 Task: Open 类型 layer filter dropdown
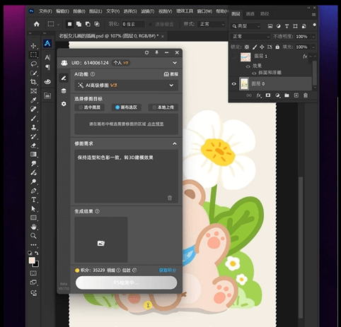point(245,26)
